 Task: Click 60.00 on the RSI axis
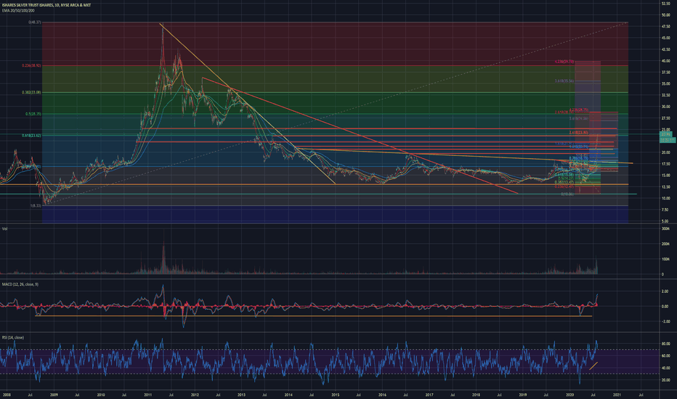click(665, 356)
